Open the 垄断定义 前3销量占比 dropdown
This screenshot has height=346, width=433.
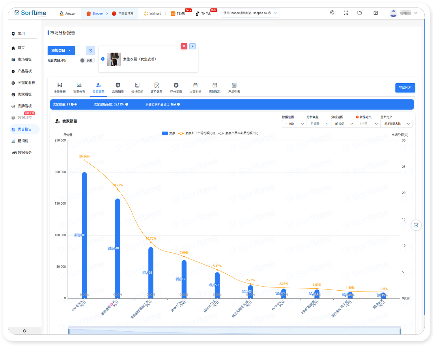tap(397, 124)
